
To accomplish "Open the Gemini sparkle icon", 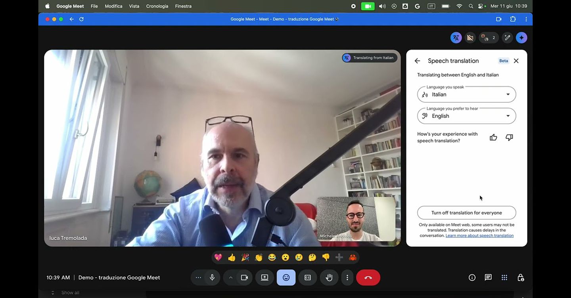I will (521, 38).
